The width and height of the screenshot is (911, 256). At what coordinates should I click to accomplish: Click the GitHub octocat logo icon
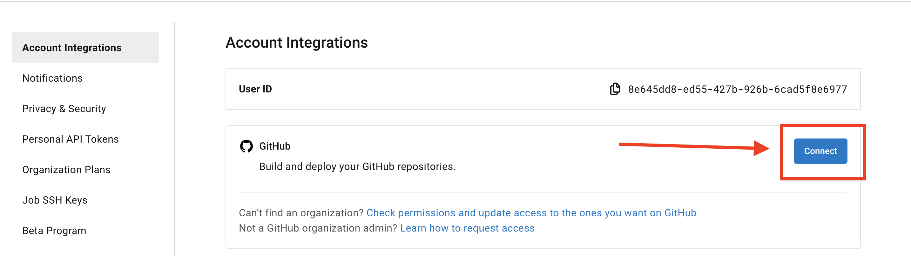[x=246, y=146]
